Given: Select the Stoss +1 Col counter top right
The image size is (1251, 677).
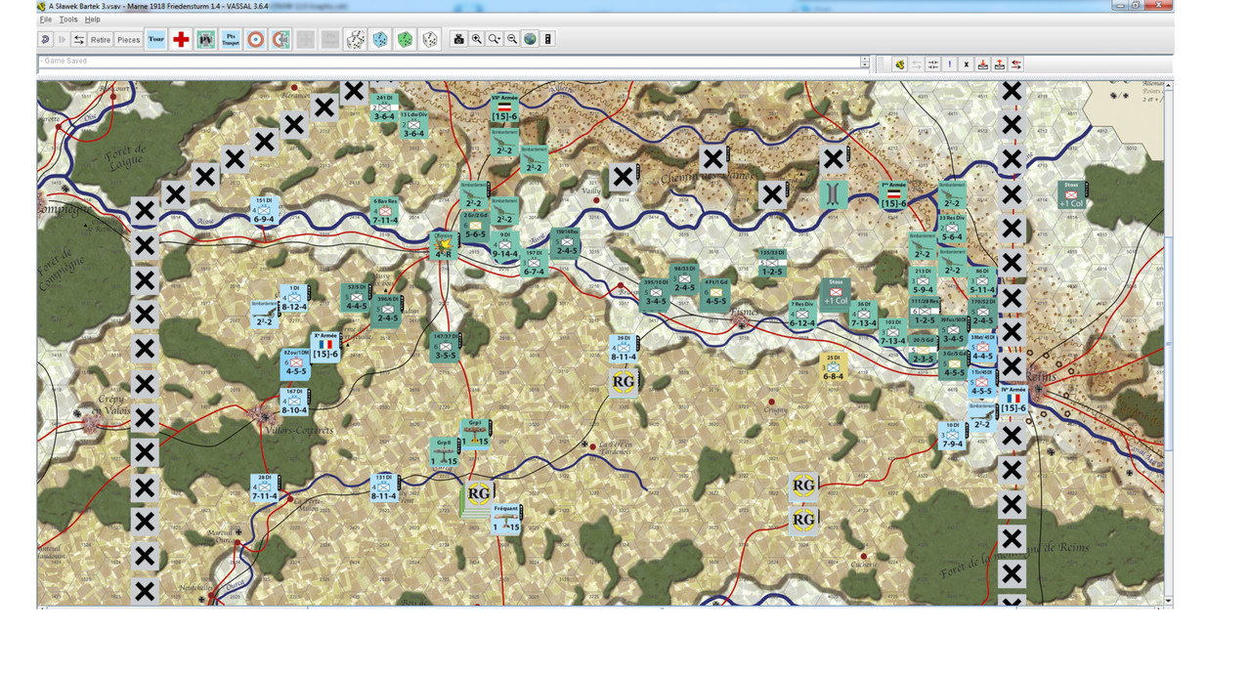Looking at the screenshot, I should pos(1073,193).
